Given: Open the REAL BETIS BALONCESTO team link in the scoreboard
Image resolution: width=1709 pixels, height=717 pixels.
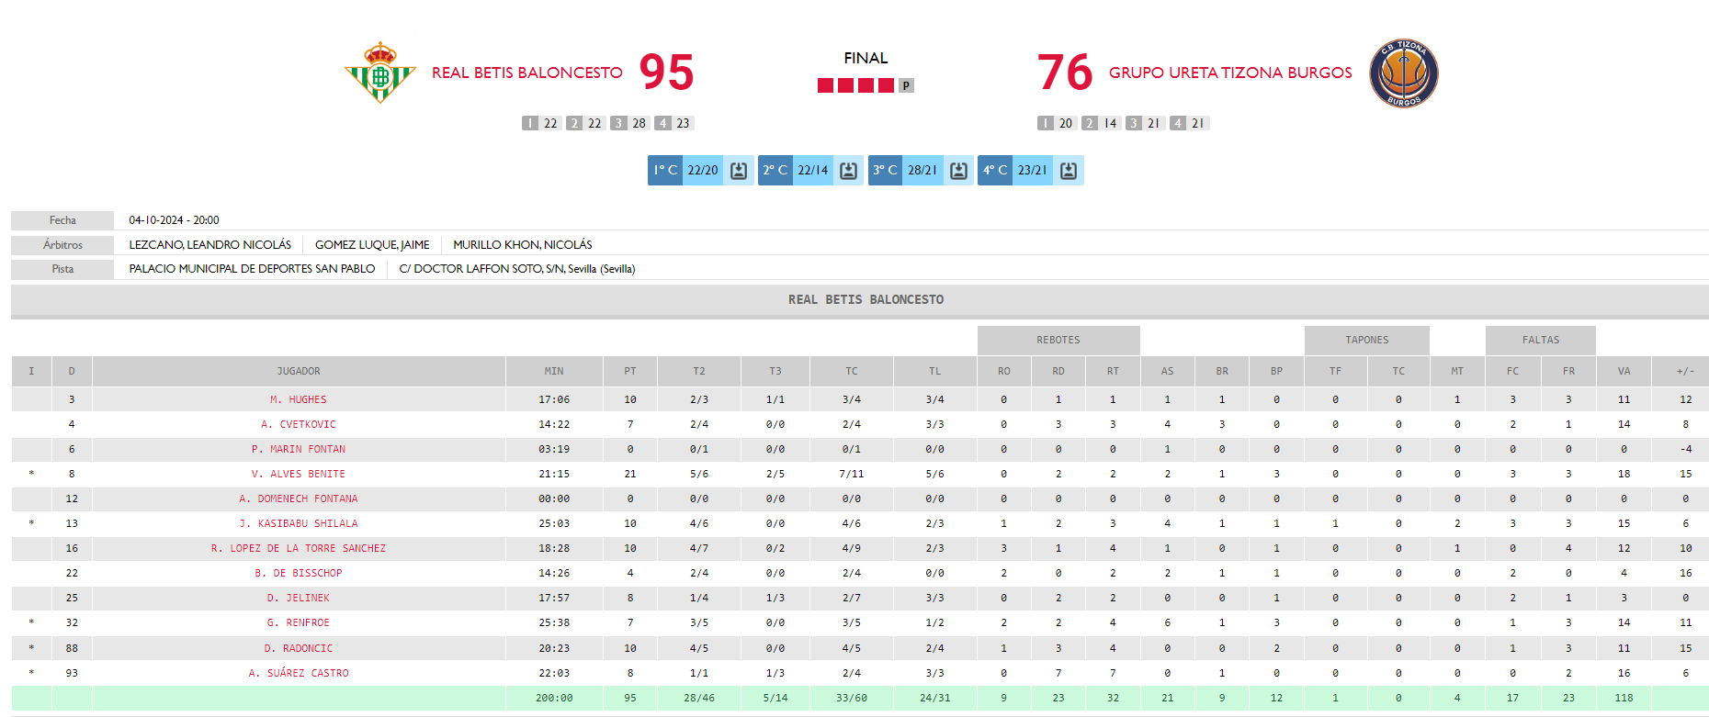Looking at the screenshot, I should tap(527, 73).
